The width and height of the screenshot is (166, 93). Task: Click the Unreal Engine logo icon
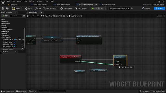pos(3,3)
